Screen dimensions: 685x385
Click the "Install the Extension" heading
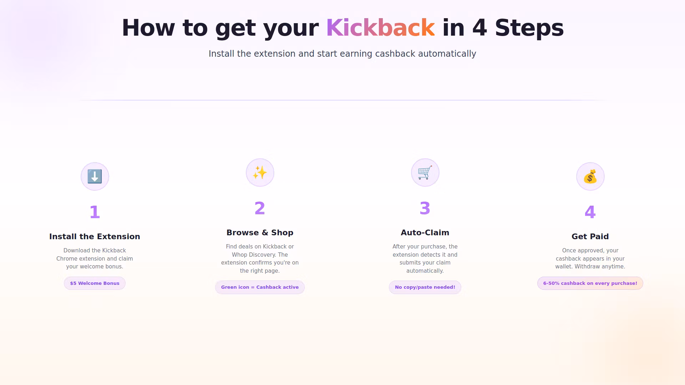[x=95, y=237]
